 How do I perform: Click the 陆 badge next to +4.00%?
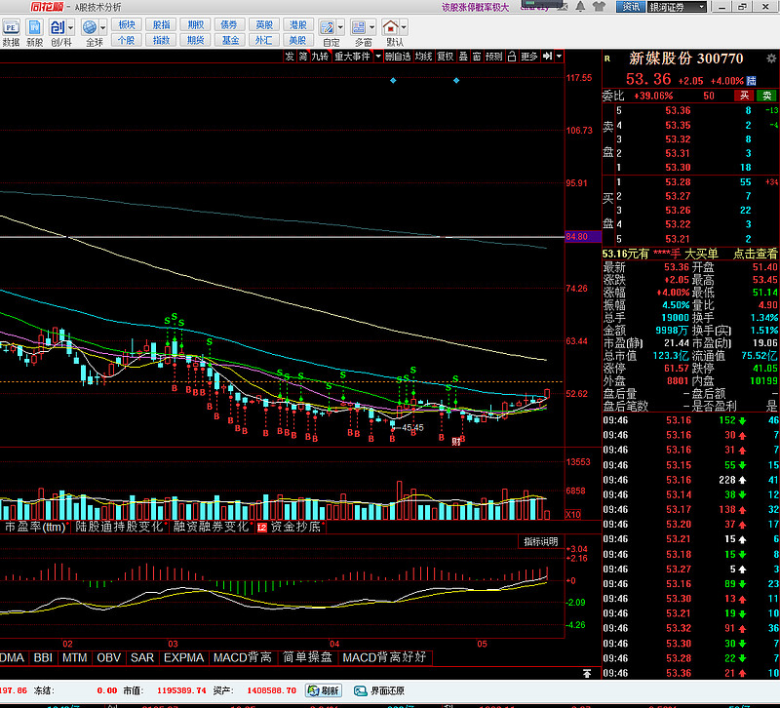click(751, 81)
